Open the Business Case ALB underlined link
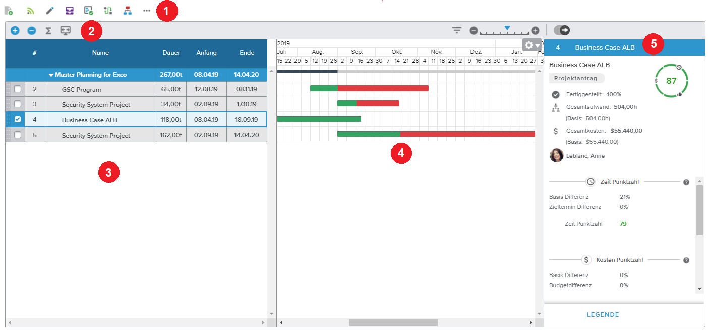Screen dimensions: 708x330 click(x=579, y=65)
